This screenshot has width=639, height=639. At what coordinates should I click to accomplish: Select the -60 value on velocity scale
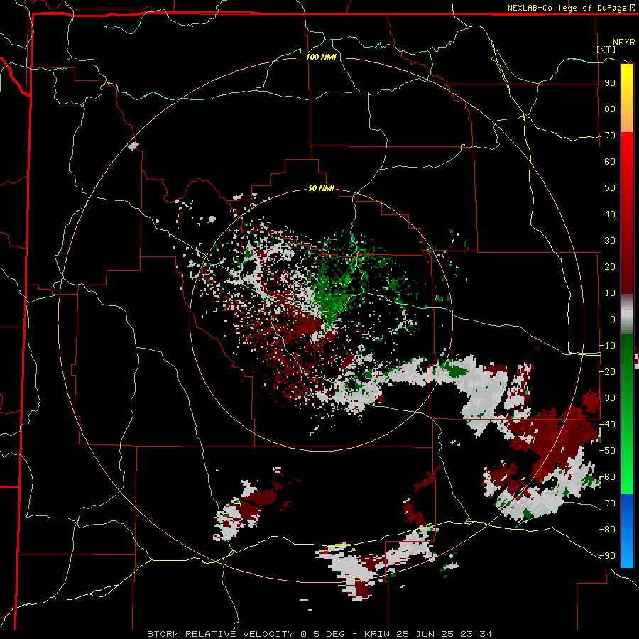pyautogui.click(x=607, y=477)
